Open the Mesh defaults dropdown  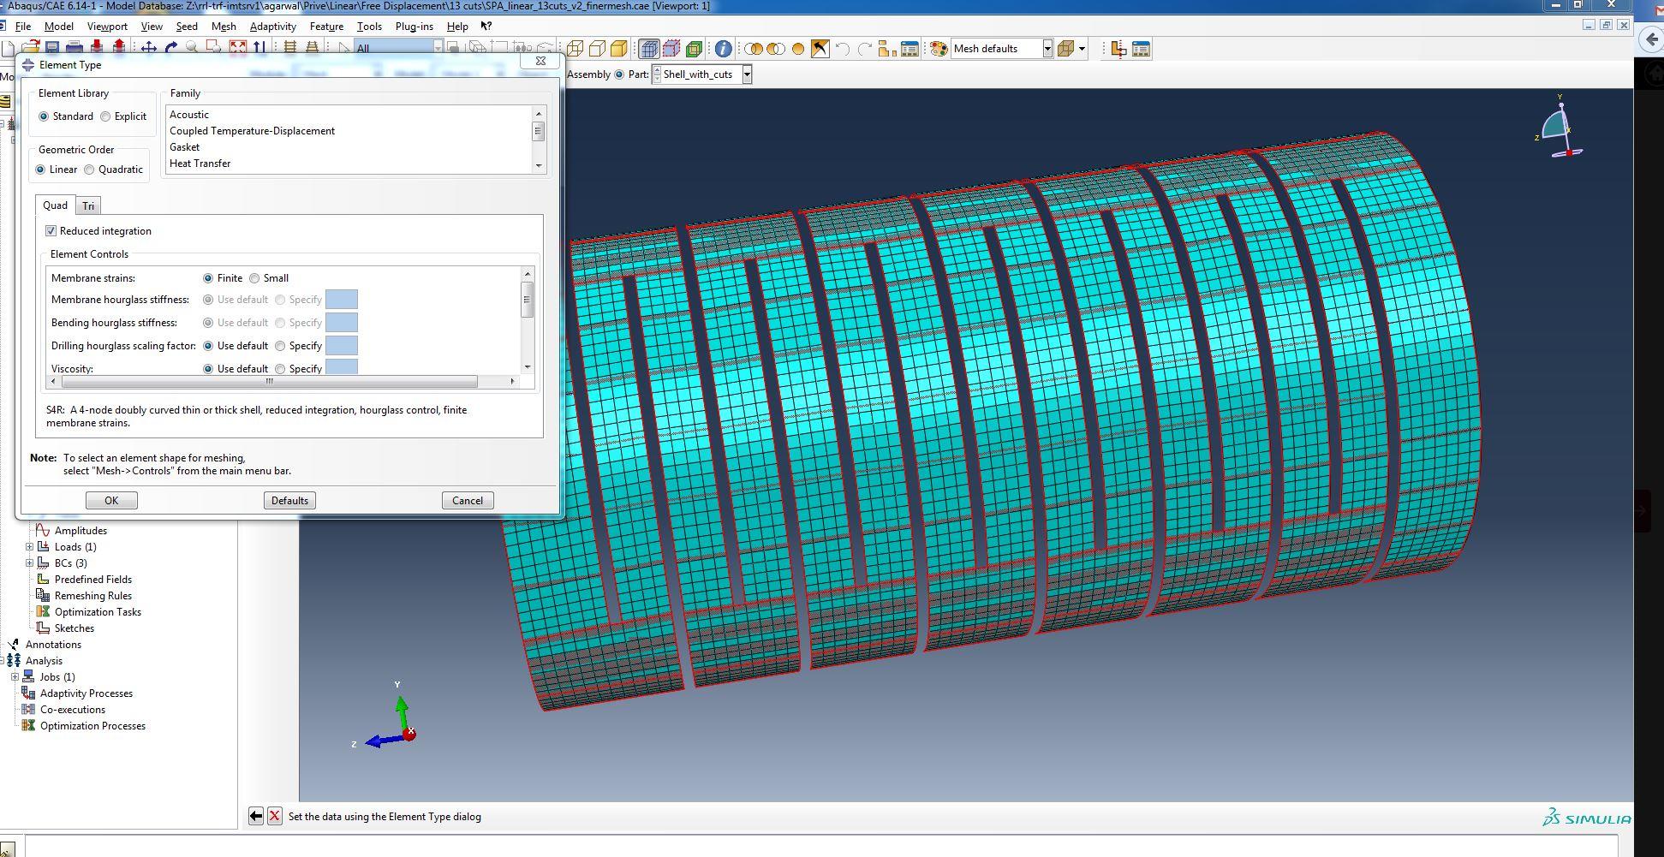click(1047, 49)
